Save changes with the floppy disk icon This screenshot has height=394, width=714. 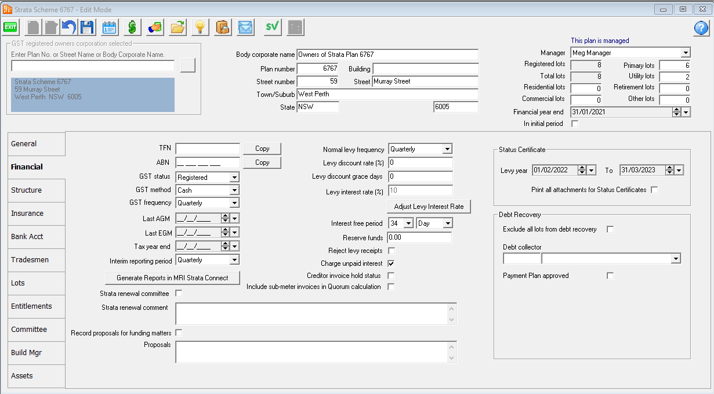click(87, 27)
